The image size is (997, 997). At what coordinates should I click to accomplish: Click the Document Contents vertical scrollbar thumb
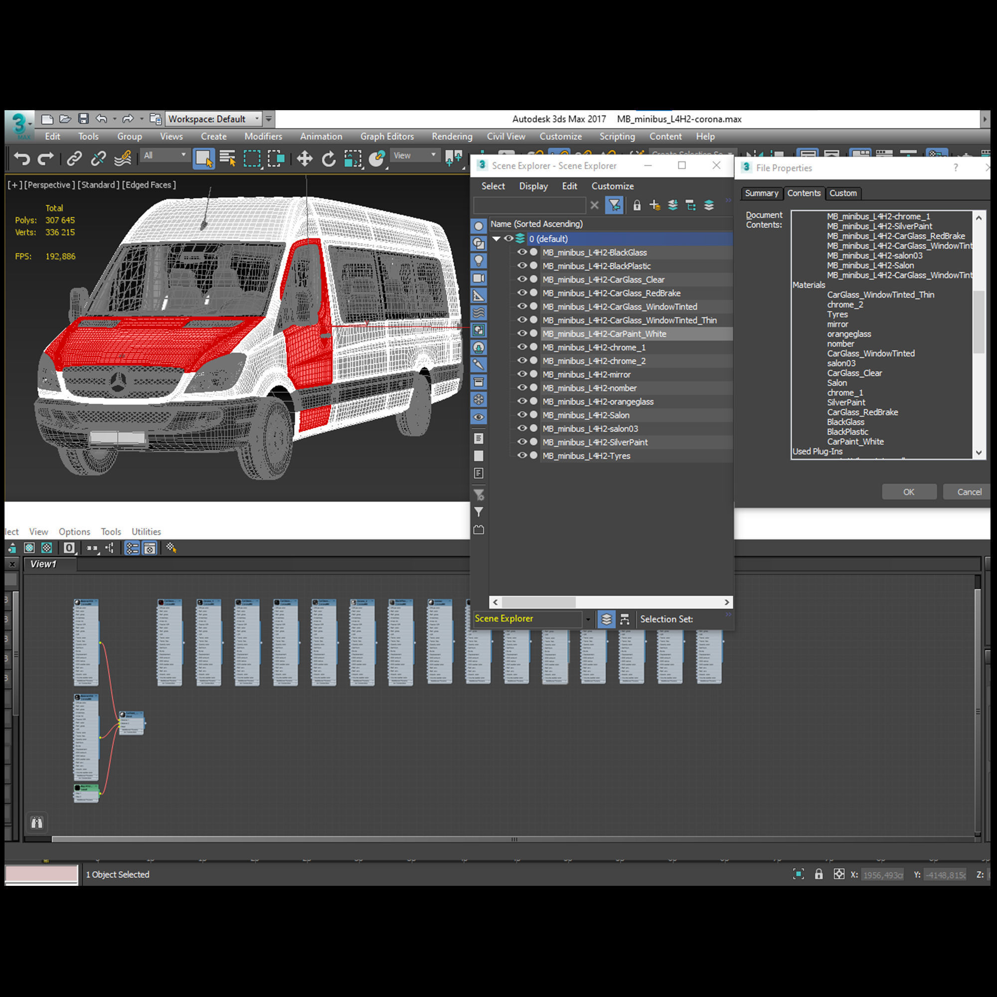979,323
